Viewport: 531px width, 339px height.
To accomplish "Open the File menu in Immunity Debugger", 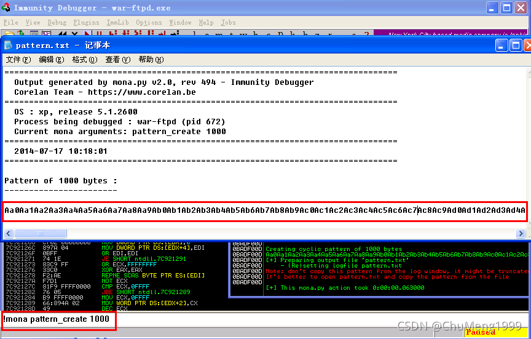I will [10, 22].
